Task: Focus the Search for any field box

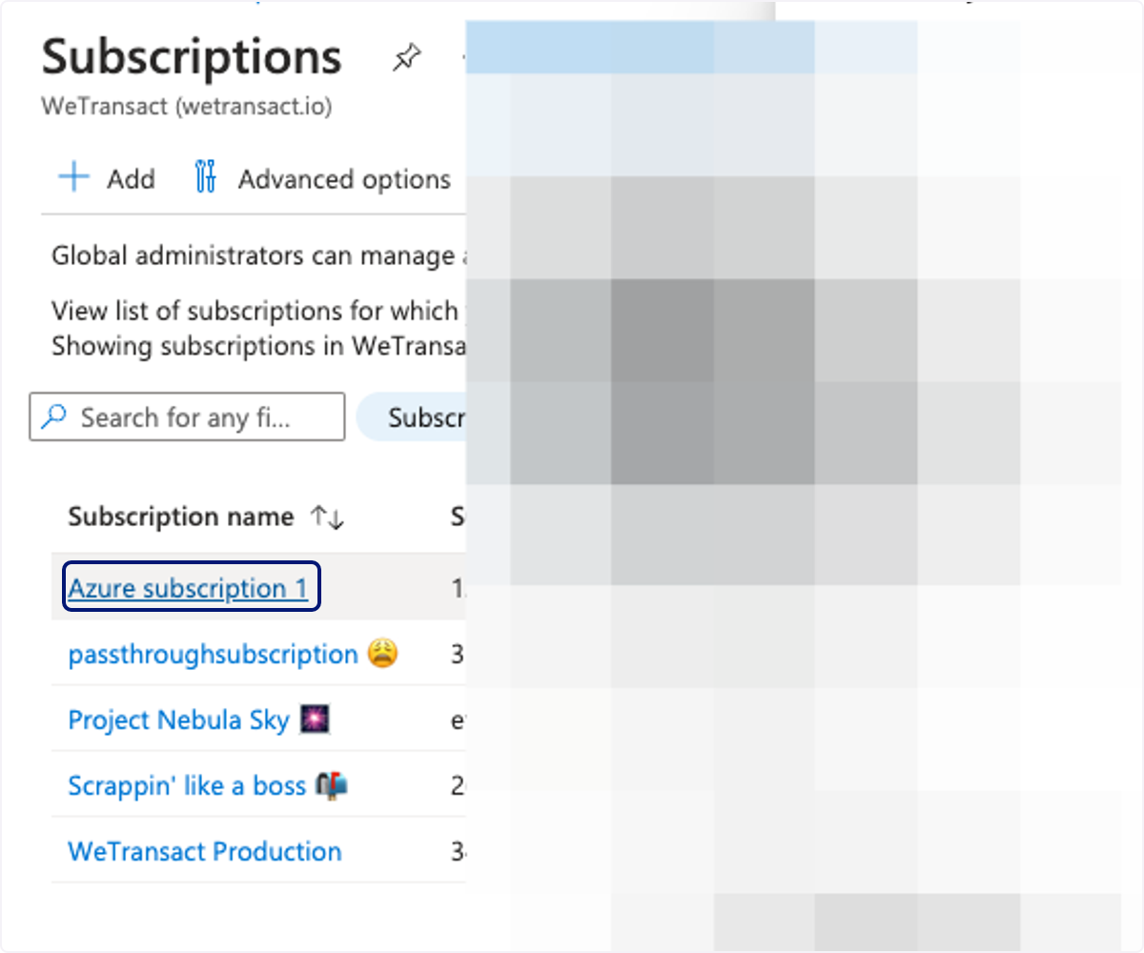Action: click(x=187, y=417)
